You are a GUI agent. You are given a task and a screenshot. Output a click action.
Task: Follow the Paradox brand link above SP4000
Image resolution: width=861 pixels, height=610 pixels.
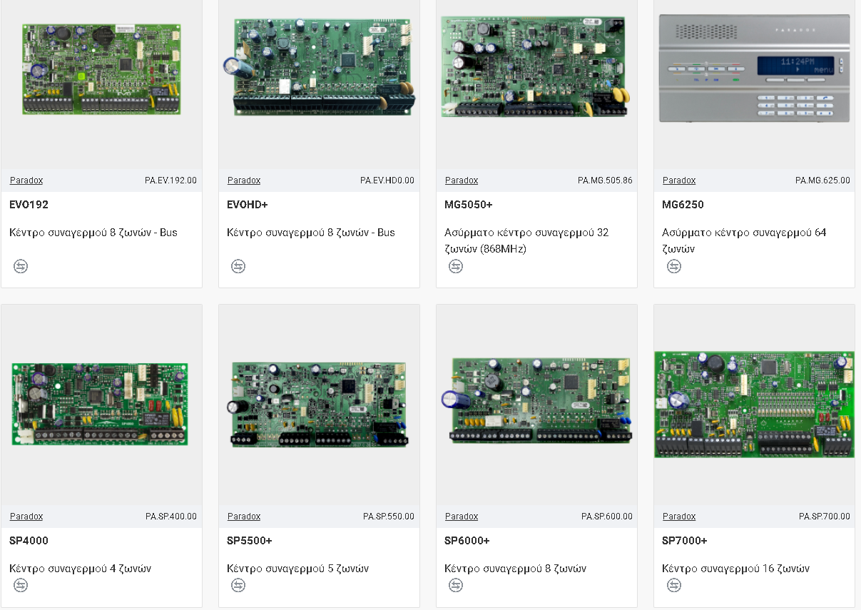click(26, 517)
